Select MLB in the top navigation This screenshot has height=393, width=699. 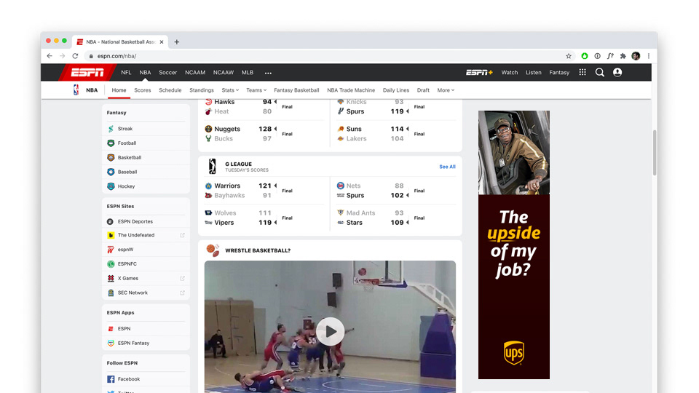point(248,73)
